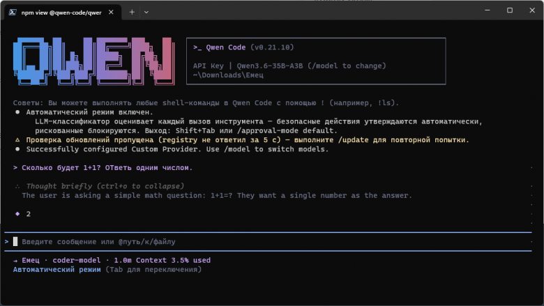This screenshot has height=306, width=544.
Task: Click the 'Qwen3.6-35B-A3B' model name
Action: click(270, 66)
